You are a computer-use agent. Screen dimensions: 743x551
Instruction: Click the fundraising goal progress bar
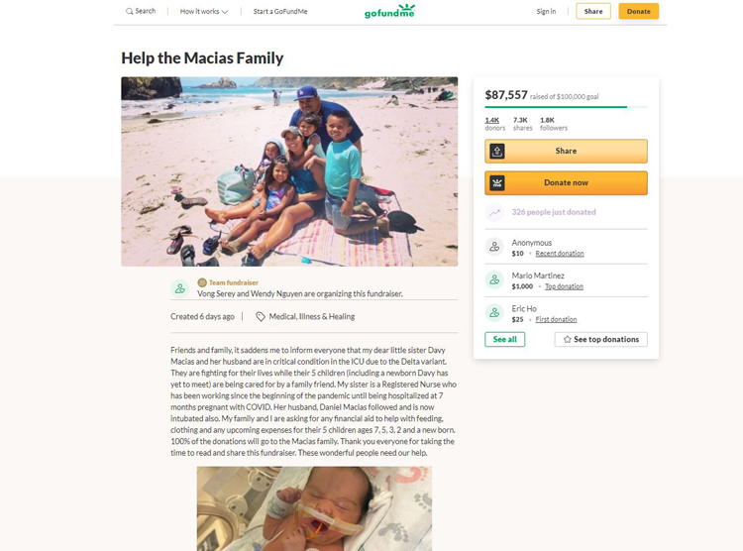click(566, 107)
